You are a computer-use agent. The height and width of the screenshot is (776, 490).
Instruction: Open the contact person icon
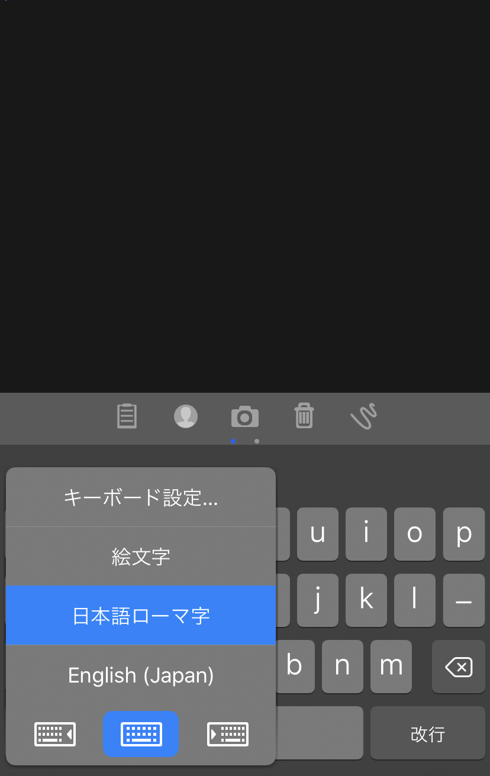tap(186, 416)
